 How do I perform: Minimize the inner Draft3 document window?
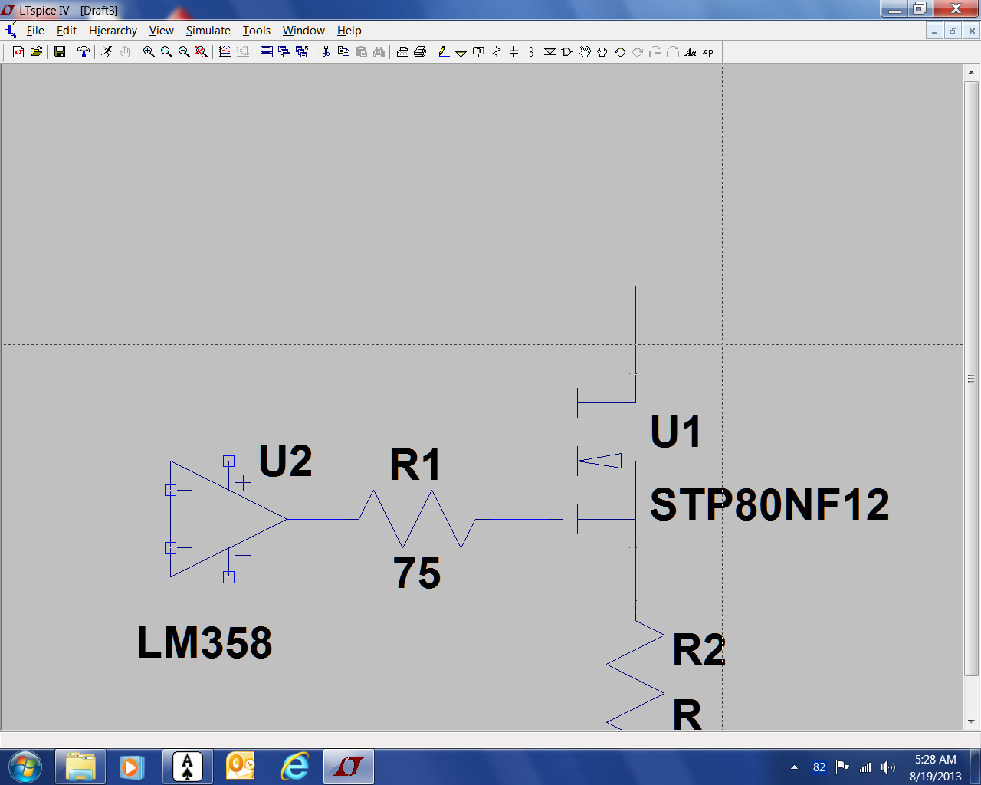pos(934,31)
